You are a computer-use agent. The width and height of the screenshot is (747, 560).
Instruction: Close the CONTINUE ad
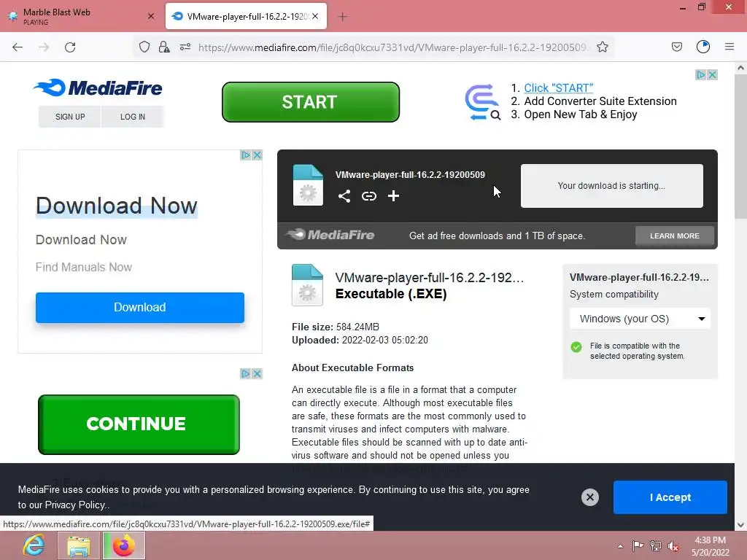pos(257,373)
